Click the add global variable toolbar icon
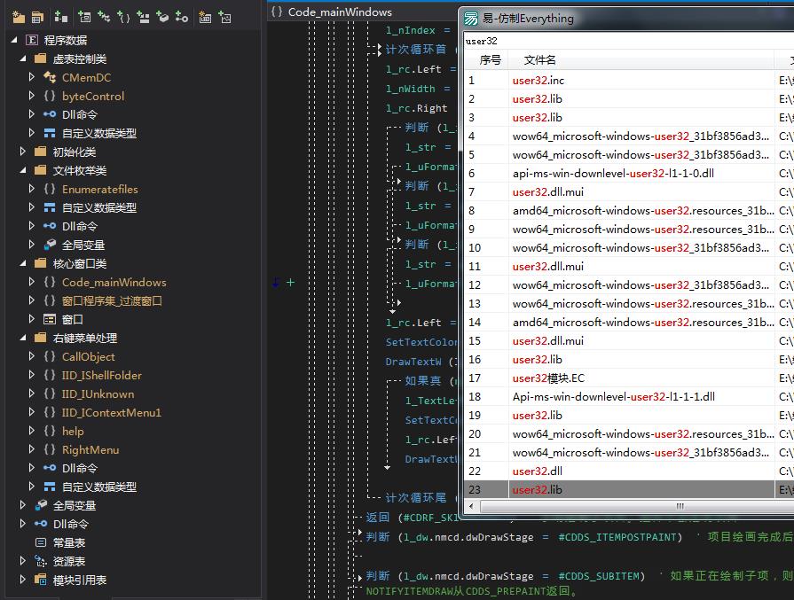 tap(162, 17)
